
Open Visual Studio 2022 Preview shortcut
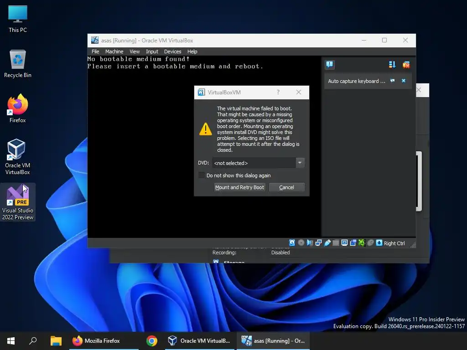18,202
